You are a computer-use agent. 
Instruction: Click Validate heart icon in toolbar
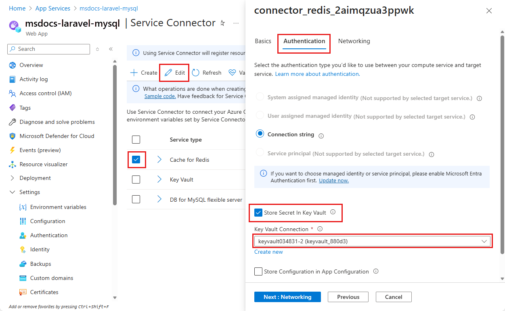click(232, 73)
